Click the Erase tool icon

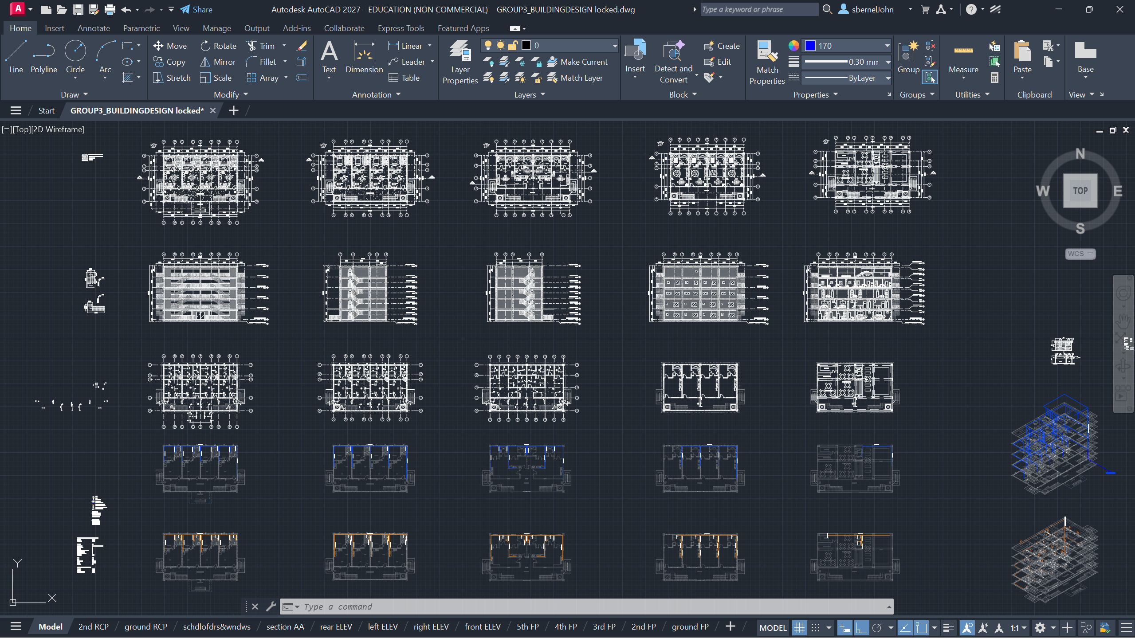click(x=302, y=46)
